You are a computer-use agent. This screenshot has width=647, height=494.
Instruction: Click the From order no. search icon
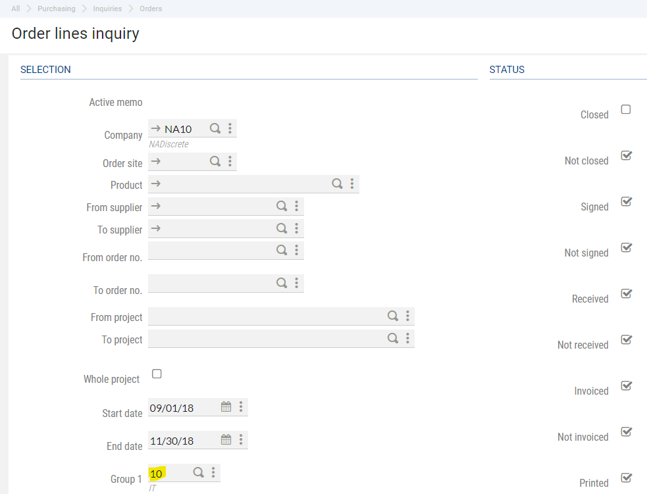pos(281,250)
